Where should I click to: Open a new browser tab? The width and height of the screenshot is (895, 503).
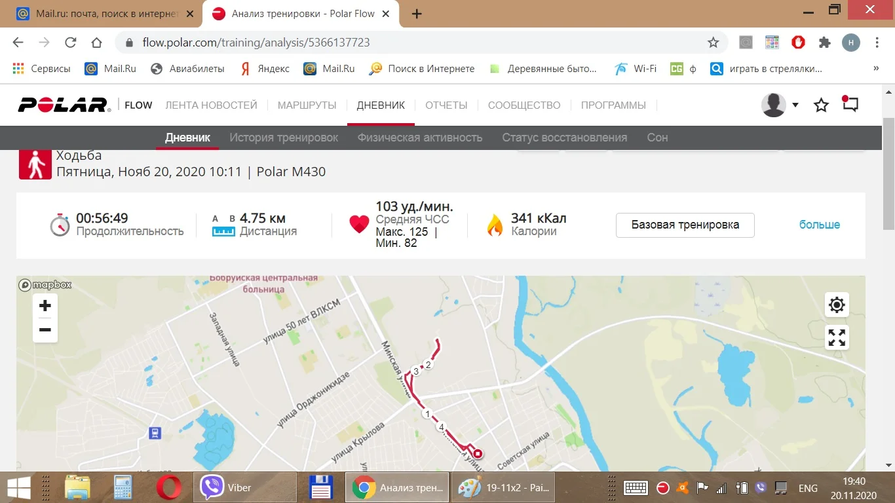click(x=417, y=14)
